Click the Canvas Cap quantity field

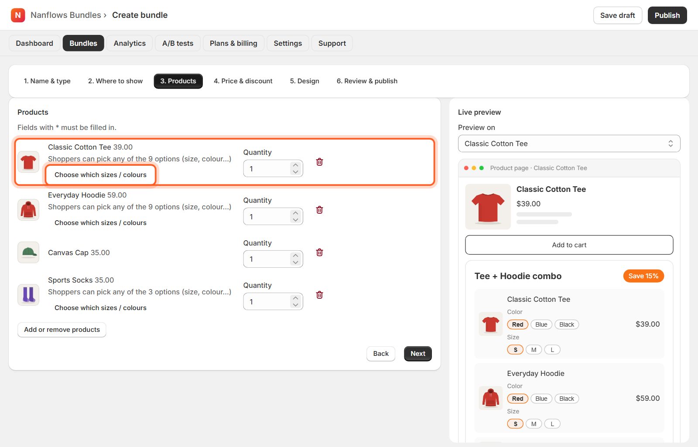pos(273,259)
